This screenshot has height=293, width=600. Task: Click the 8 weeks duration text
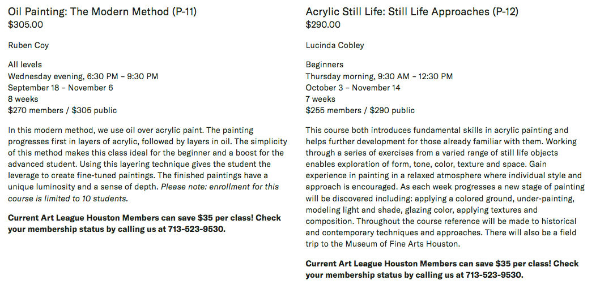[x=23, y=99]
